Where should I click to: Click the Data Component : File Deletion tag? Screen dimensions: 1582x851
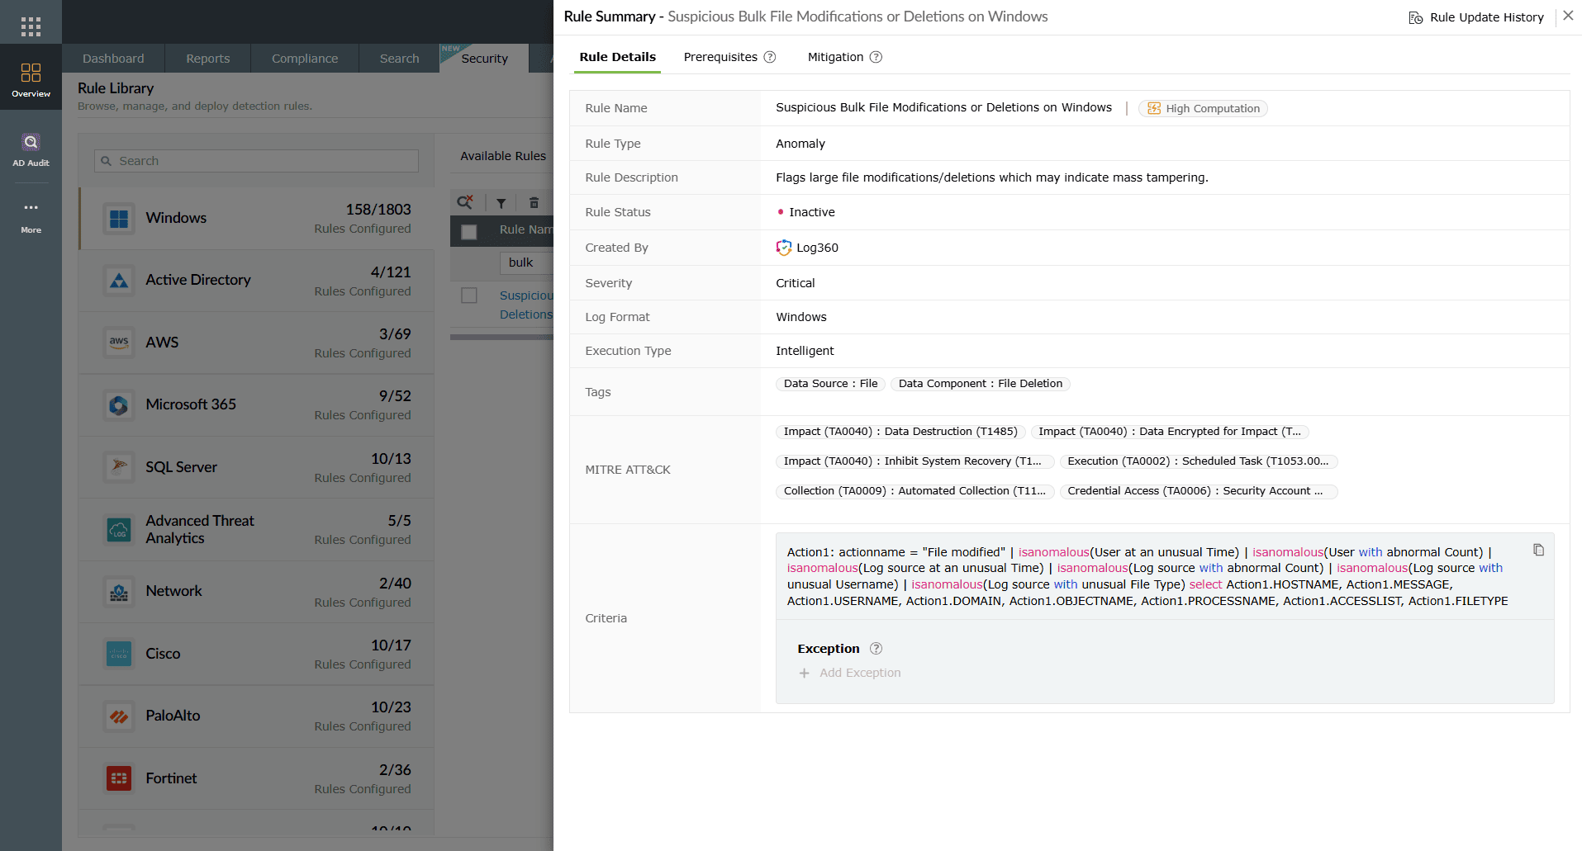coord(981,384)
